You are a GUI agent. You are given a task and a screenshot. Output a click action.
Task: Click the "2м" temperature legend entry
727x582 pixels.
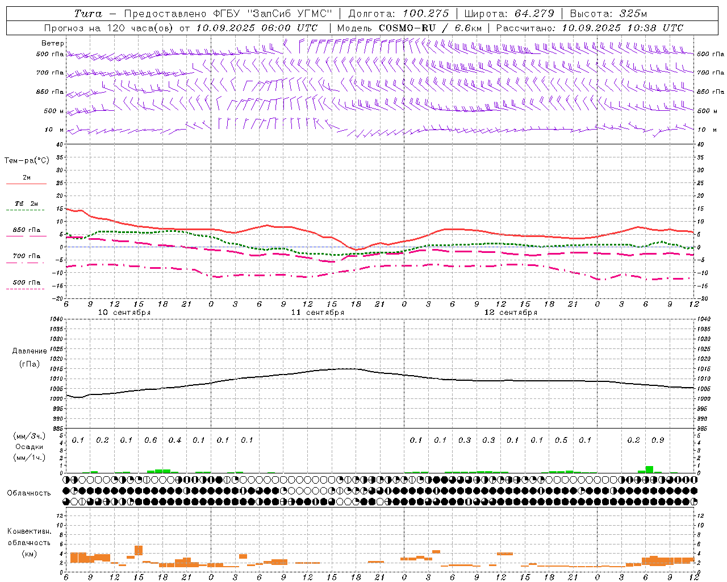click(27, 177)
